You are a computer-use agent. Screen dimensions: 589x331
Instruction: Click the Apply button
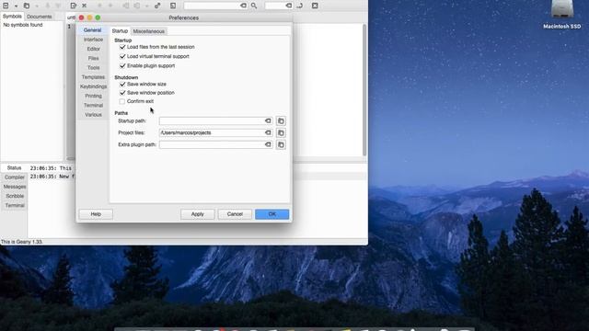pyautogui.click(x=198, y=214)
